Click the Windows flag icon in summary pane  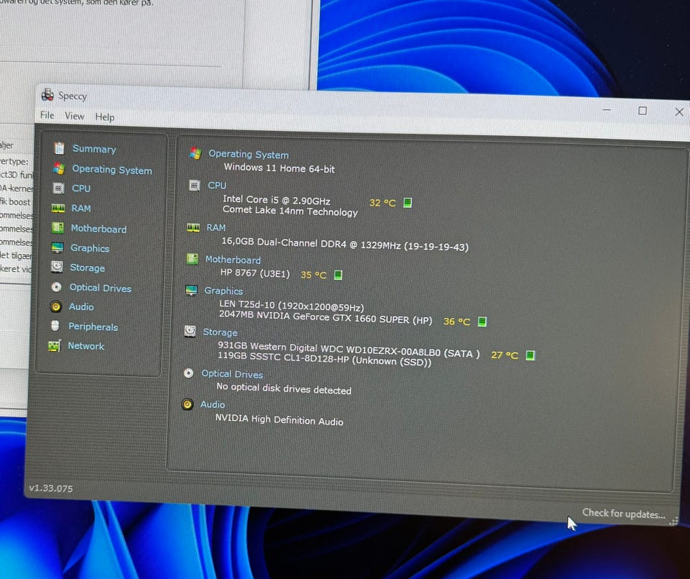tap(195, 153)
